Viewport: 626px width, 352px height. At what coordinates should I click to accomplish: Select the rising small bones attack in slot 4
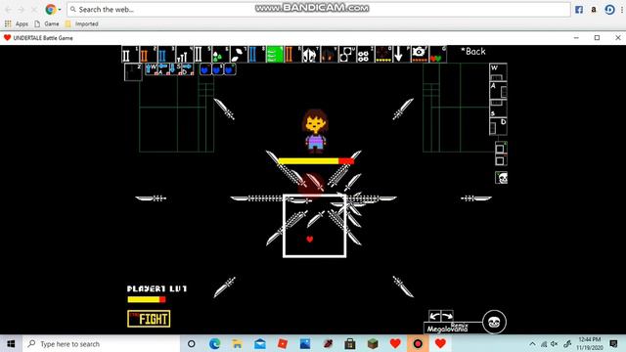185,54
